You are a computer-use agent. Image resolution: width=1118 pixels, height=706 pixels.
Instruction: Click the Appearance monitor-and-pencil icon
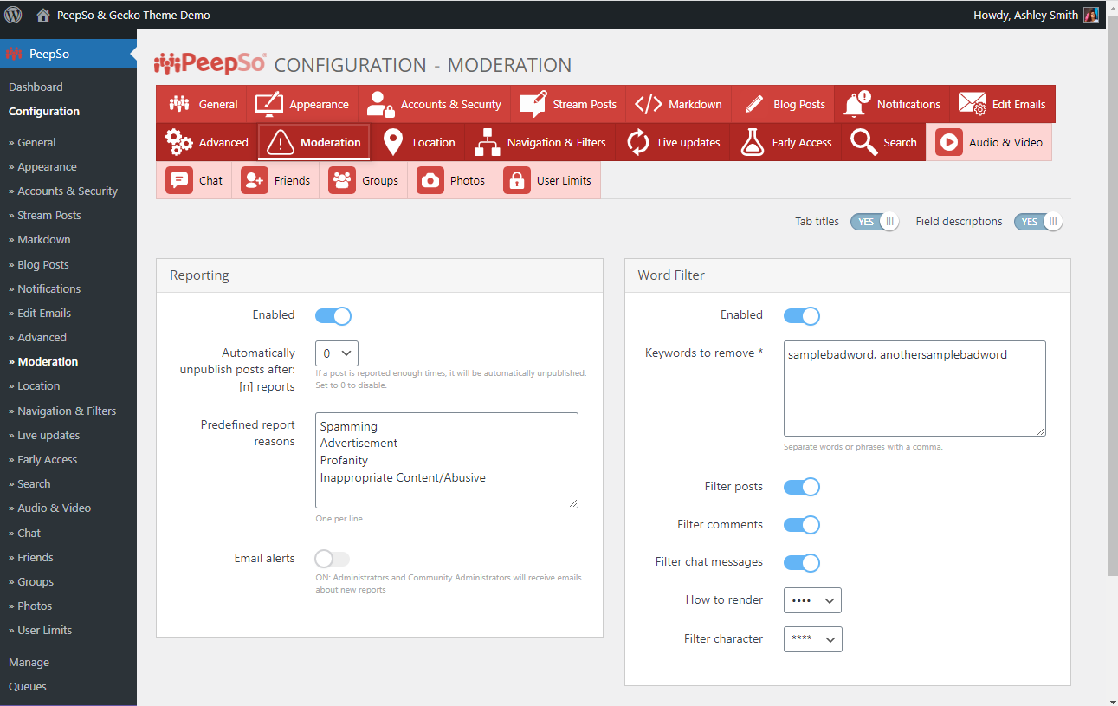click(x=269, y=104)
